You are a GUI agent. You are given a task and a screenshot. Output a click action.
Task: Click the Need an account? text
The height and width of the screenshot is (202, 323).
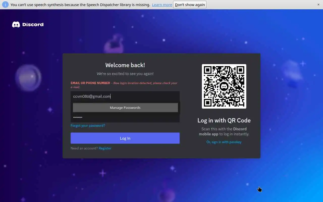click(x=84, y=148)
